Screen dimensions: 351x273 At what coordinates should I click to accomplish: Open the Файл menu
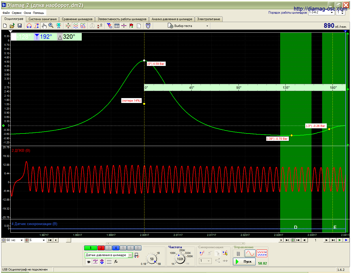click(6, 13)
